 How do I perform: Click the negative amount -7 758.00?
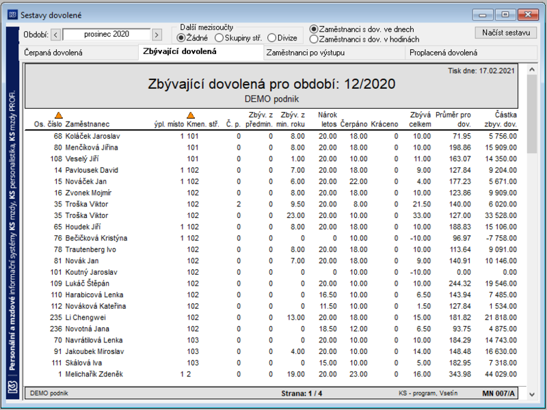501,238
